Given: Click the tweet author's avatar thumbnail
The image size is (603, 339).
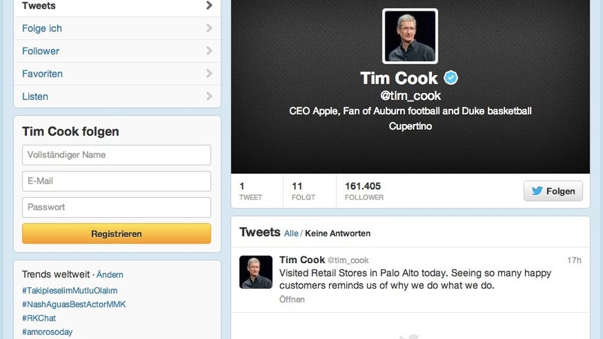Looking at the screenshot, I should pyautogui.click(x=255, y=272).
